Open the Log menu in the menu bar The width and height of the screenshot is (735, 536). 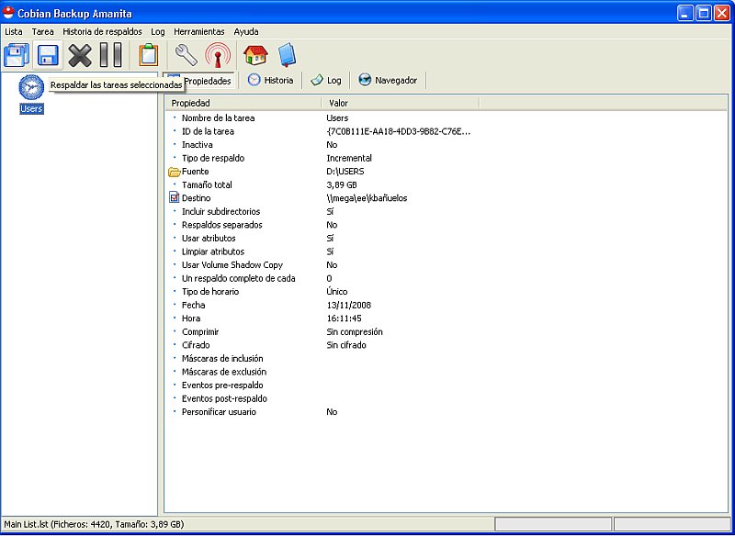click(158, 32)
